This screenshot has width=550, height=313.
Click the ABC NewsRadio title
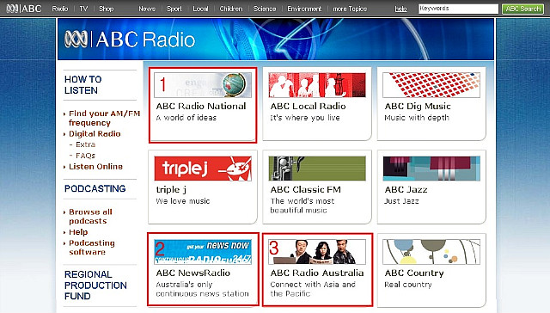pos(192,273)
